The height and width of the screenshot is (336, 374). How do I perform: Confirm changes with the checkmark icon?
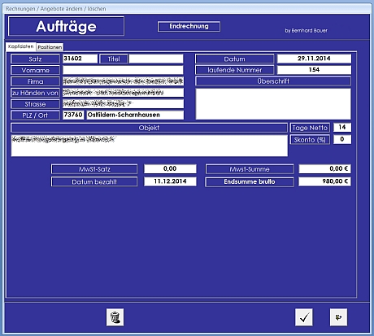tap(304, 317)
